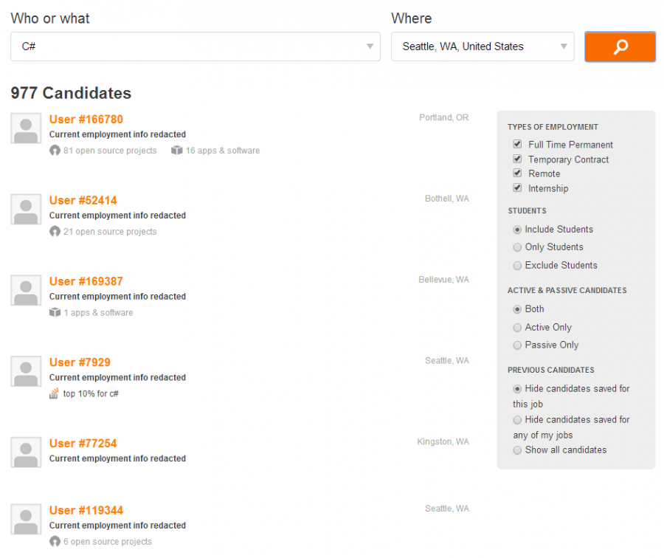The height and width of the screenshot is (558, 664).
Task: Choose Passive Only candidates
Action: (517, 345)
